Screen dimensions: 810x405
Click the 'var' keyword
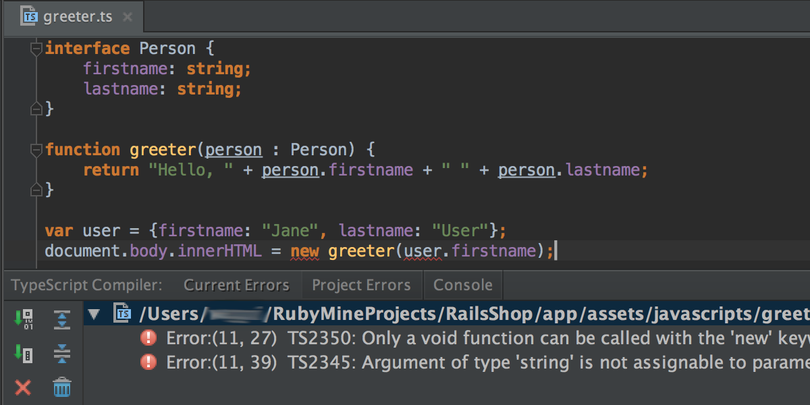click(59, 231)
